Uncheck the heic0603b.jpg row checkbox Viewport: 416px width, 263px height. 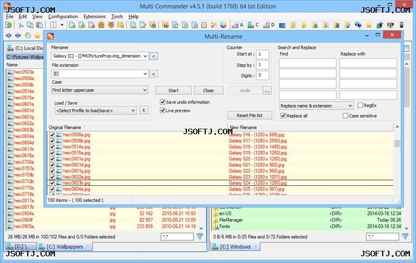click(x=52, y=183)
